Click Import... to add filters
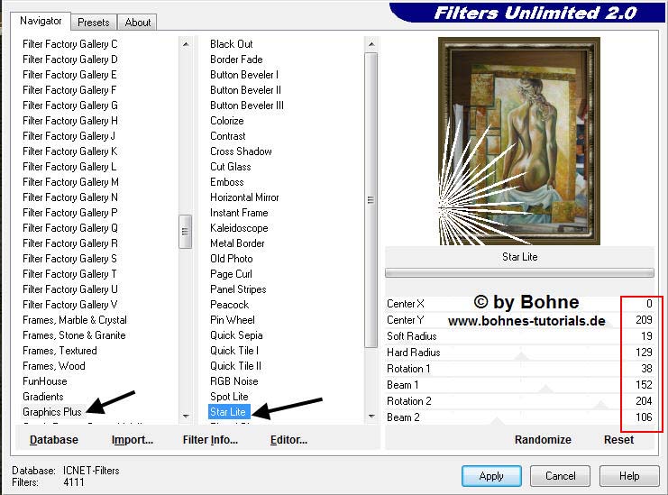 132,440
